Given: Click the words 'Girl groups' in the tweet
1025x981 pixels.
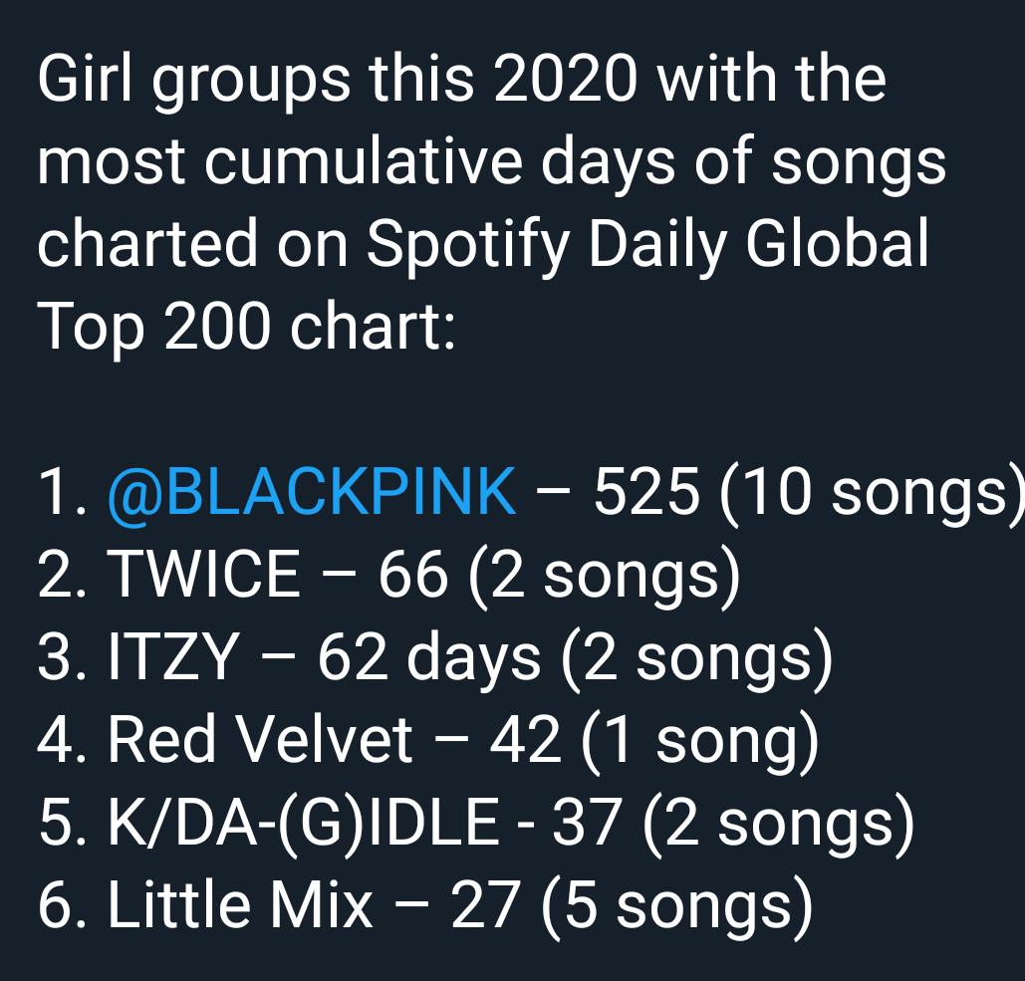Looking at the screenshot, I should (193, 81).
